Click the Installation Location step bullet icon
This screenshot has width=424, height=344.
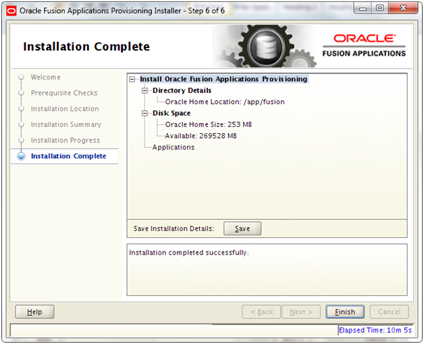[21, 109]
